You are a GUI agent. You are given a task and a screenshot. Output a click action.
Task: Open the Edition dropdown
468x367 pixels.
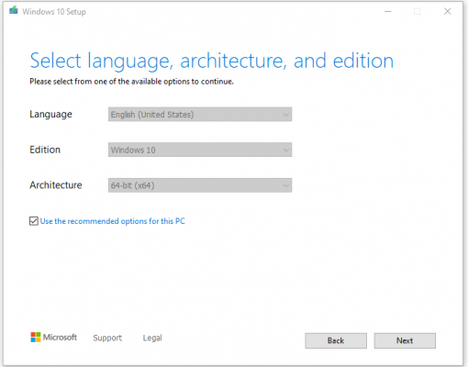tap(200, 150)
